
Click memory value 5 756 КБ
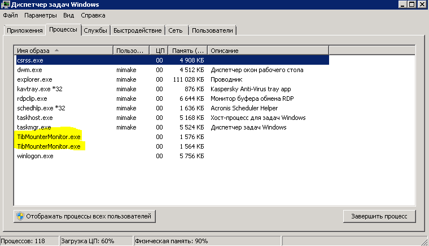(x=192, y=156)
